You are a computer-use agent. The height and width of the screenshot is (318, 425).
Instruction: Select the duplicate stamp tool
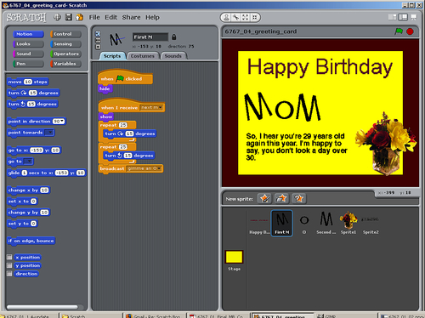[226, 18]
